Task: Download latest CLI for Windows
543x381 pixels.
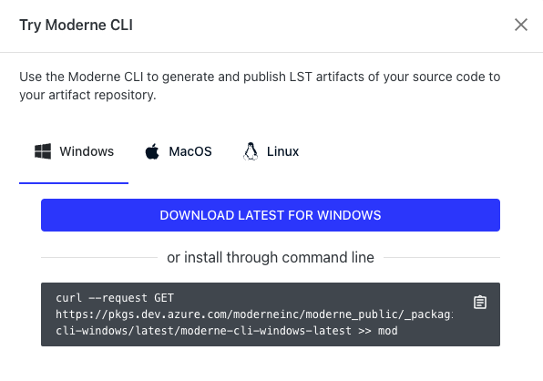Action: coord(271,215)
